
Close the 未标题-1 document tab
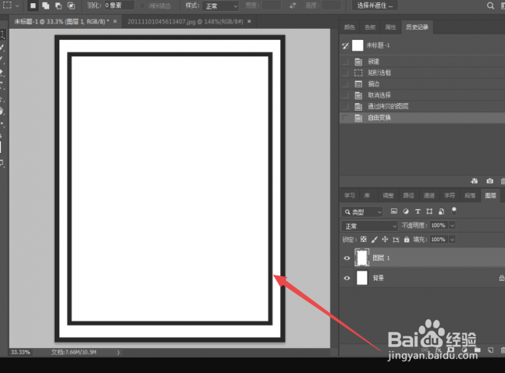click(x=115, y=22)
